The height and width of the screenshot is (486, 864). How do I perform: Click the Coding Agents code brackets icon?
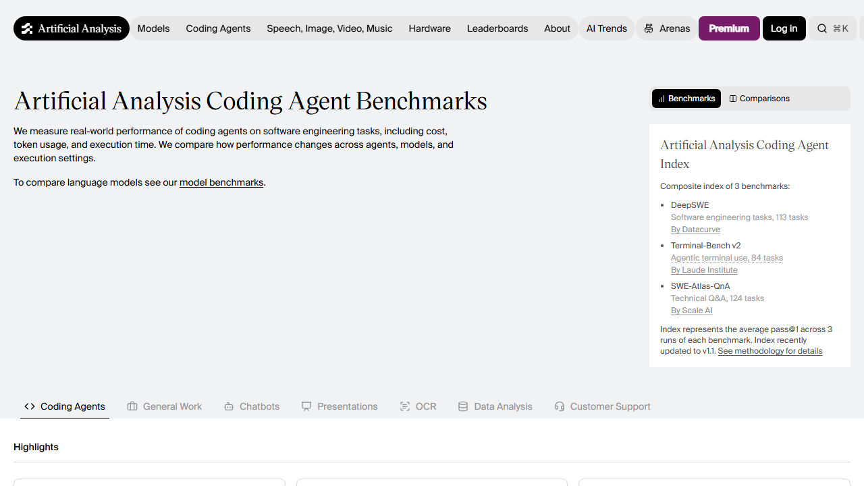click(x=30, y=406)
